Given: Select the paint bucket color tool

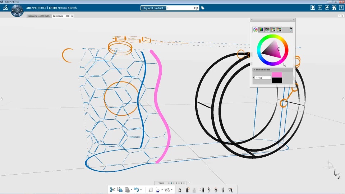Looking at the screenshot, I should click(x=157, y=190).
